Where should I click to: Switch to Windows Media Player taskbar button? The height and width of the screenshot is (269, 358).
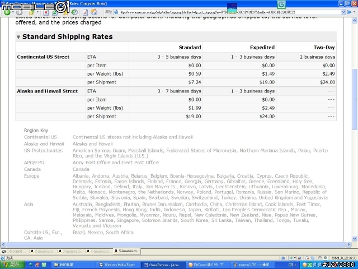pyautogui.click(x=118, y=265)
